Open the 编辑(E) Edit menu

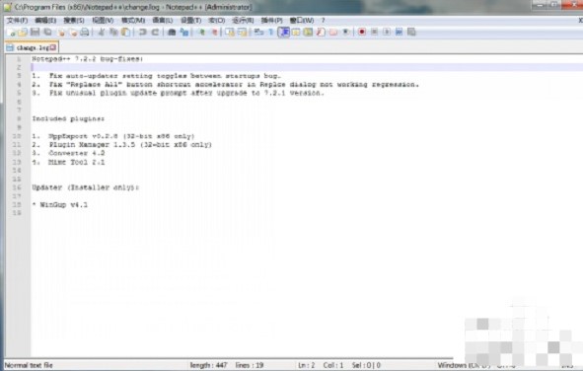tap(45, 20)
